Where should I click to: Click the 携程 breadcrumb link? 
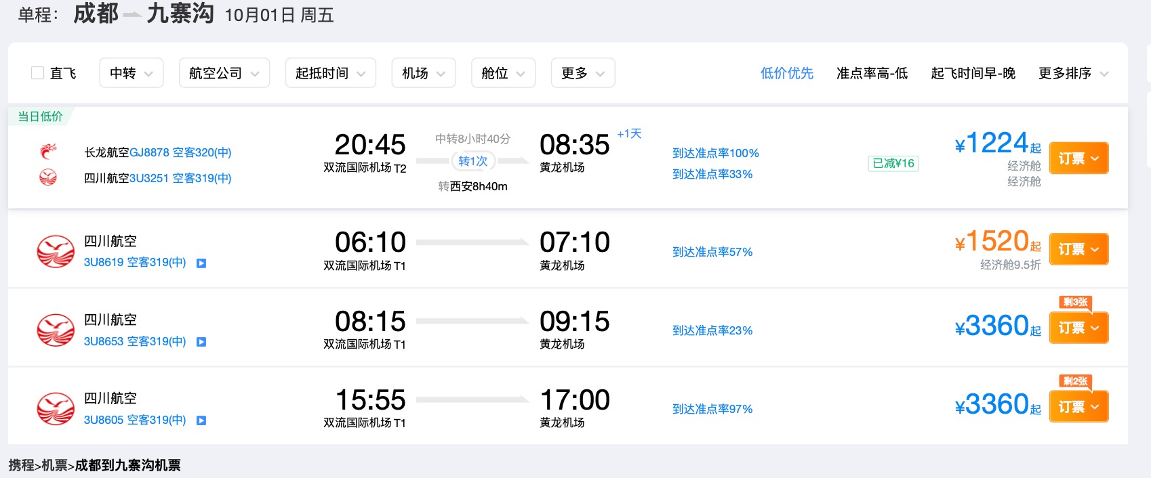click(21, 465)
